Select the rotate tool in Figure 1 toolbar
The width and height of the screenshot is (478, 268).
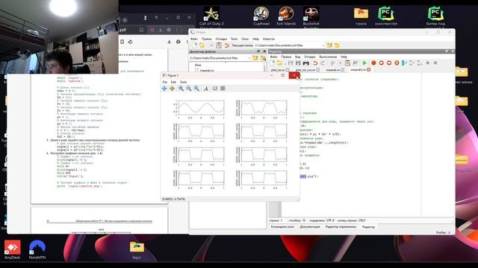pyautogui.click(x=173, y=89)
